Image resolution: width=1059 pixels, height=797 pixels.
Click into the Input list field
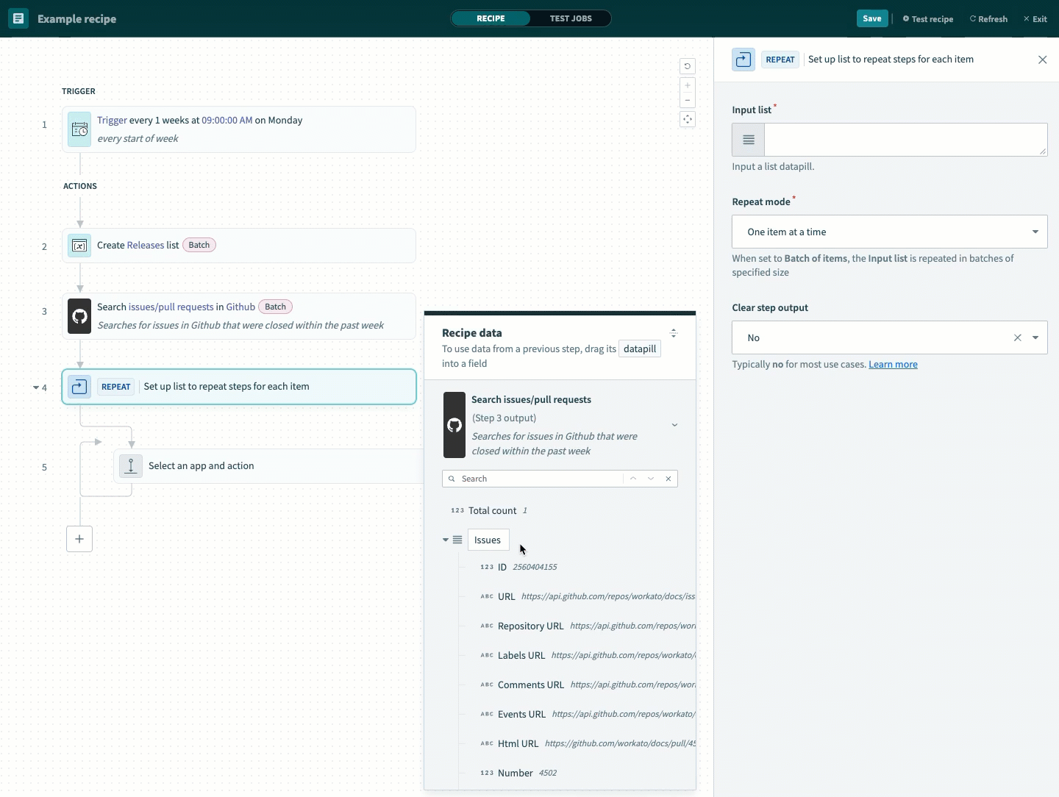[x=905, y=140]
